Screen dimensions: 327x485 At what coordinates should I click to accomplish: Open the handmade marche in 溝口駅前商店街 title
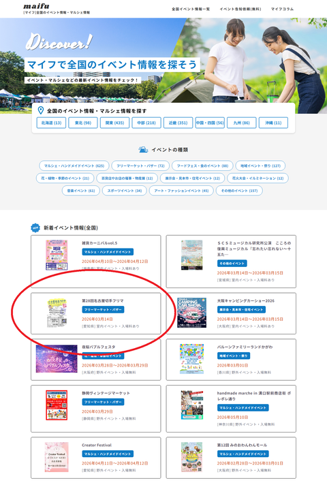(x=253, y=396)
